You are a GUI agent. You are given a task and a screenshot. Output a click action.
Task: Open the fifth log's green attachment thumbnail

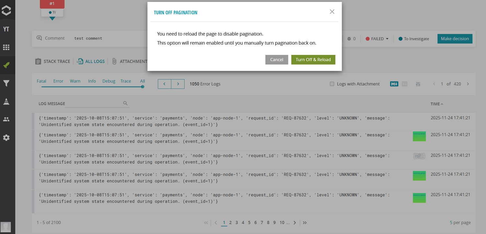(419, 198)
